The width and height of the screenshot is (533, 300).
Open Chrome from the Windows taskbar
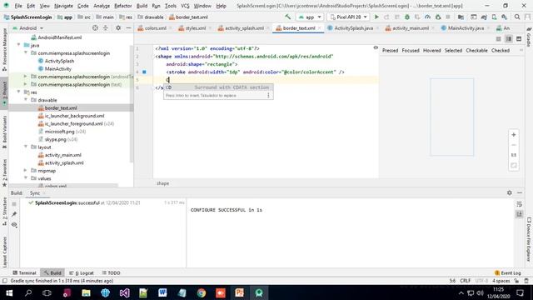click(x=202, y=292)
